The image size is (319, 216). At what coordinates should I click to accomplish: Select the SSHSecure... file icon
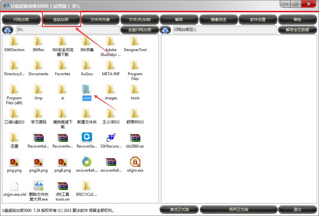(111, 137)
